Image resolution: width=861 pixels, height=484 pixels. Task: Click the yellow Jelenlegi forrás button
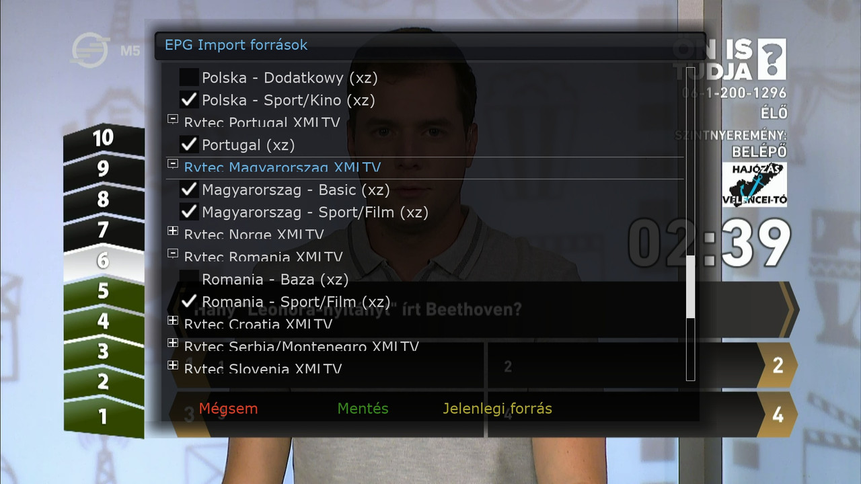click(497, 409)
